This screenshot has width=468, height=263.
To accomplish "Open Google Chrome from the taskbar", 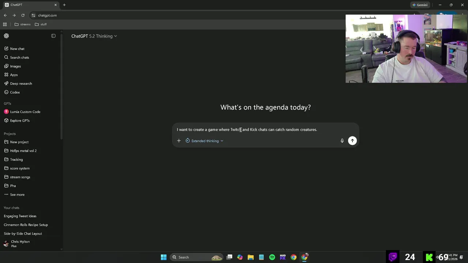I will pyautogui.click(x=294, y=257).
